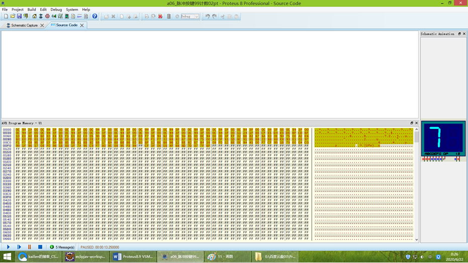Float the Schematic Animation panel

[459, 34]
